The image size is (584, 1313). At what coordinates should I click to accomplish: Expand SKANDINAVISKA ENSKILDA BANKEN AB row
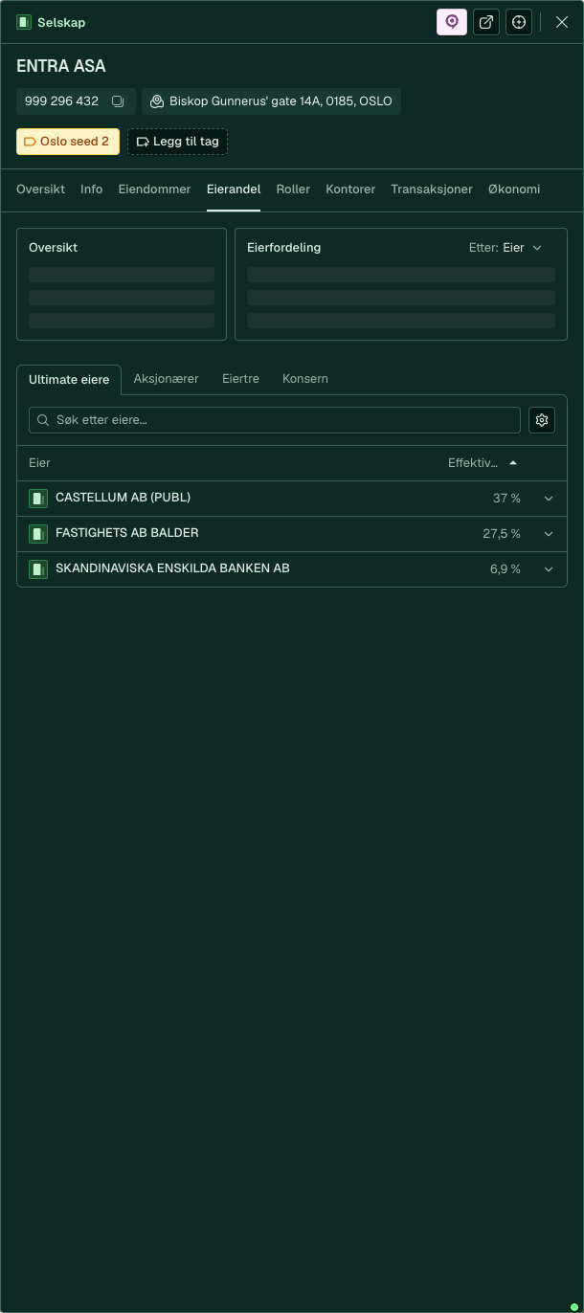pyautogui.click(x=549, y=569)
